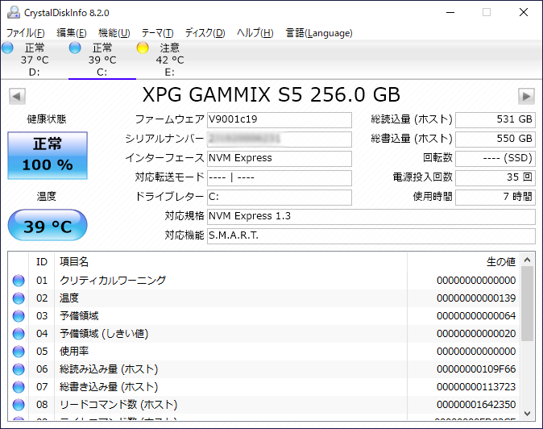This screenshot has width=543, height=429.
Task: Click power on count value 35 回
Action: pos(495,178)
